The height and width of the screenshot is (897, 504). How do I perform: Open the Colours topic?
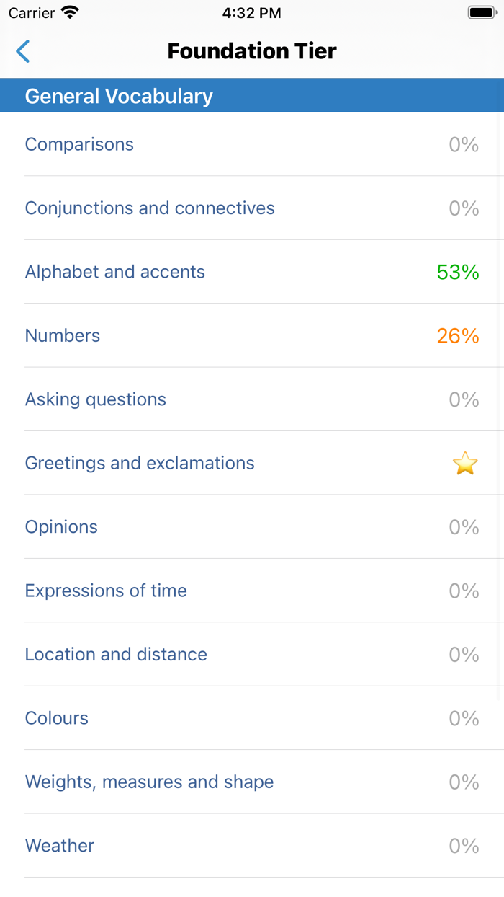tap(56, 718)
